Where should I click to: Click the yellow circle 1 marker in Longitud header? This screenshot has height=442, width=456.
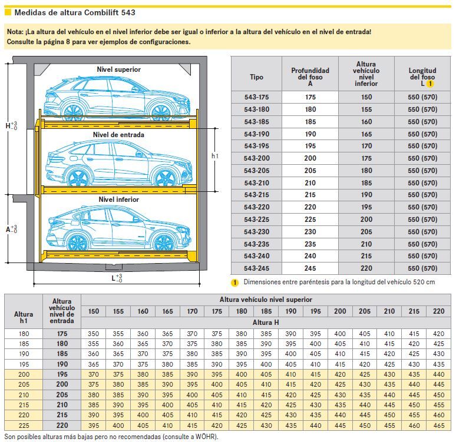[x=430, y=84]
